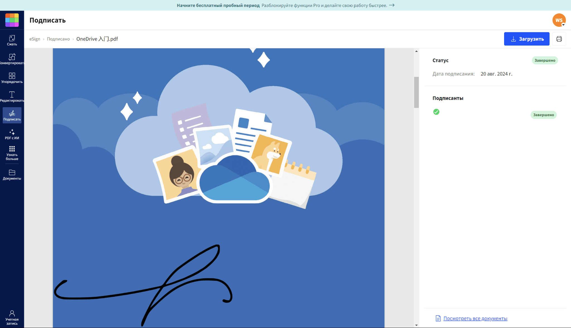
Task: Click the free trial banner arrow
Action: click(392, 5)
